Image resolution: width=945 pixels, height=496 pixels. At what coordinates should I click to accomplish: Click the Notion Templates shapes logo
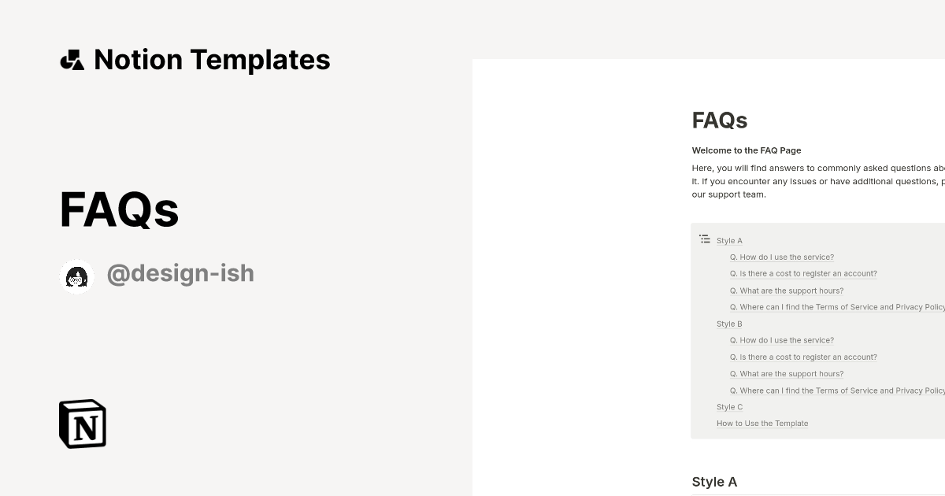pyautogui.click(x=72, y=59)
